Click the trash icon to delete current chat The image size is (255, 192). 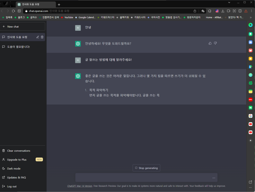pos(42,37)
